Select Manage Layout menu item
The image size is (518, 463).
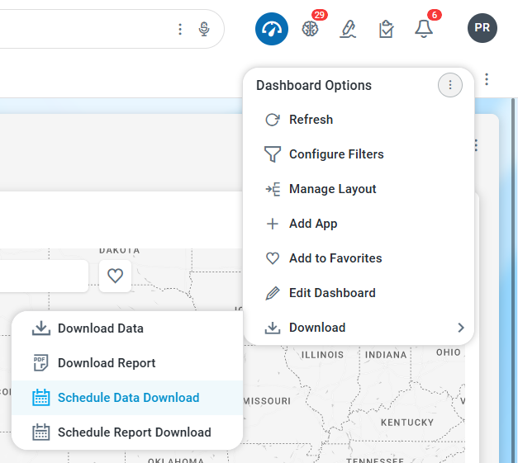(x=332, y=189)
